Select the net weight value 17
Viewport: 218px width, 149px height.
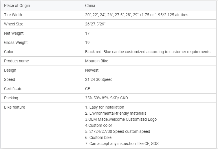[87, 33]
